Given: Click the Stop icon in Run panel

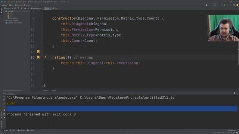Looking at the screenshot, I should tap(4, 103).
